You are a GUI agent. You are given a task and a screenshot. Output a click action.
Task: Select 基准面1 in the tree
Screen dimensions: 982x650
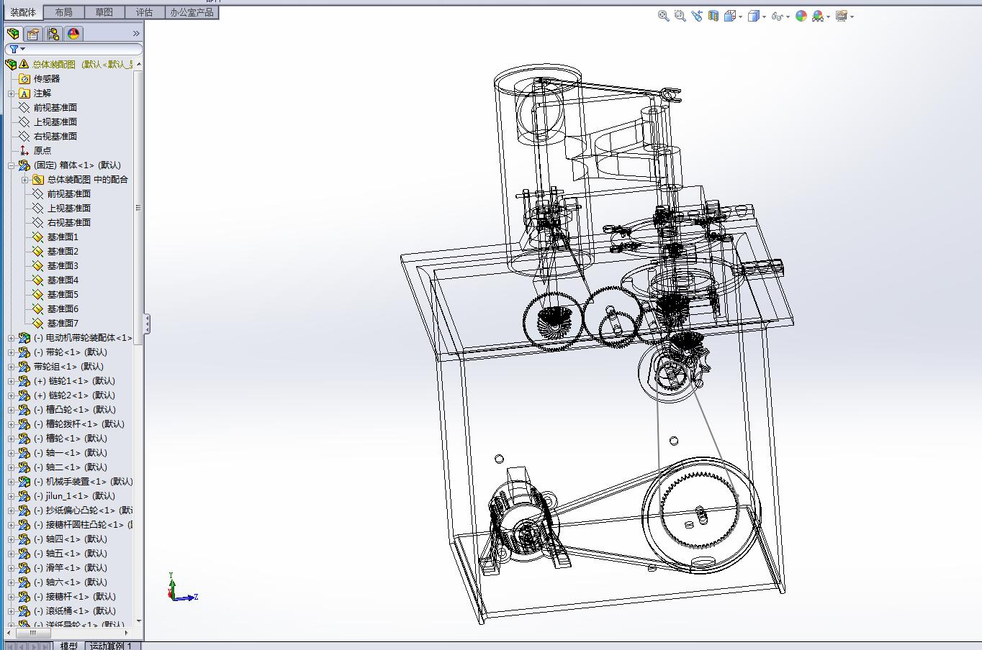(x=63, y=237)
